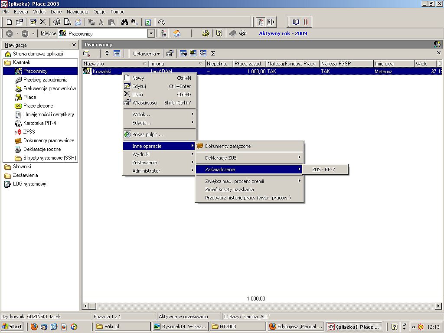
Task: Click the red paperclip attachment icon
Action: [306, 22]
